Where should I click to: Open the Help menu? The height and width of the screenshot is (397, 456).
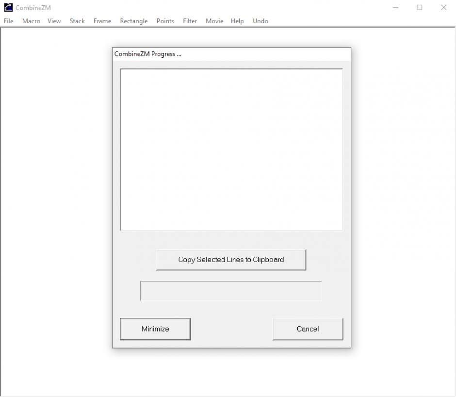click(x=237, y=21)
